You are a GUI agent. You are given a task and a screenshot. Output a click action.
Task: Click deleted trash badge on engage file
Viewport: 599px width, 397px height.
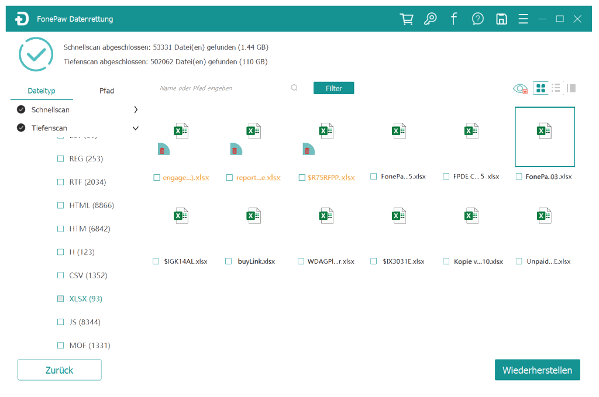163,149
